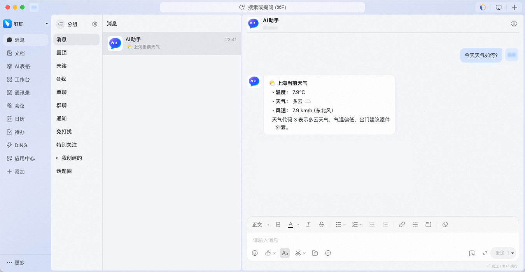The height and width of the screenshot is (272, 525).
Task: Switch to the 群聊 filter
Action: 61,105
